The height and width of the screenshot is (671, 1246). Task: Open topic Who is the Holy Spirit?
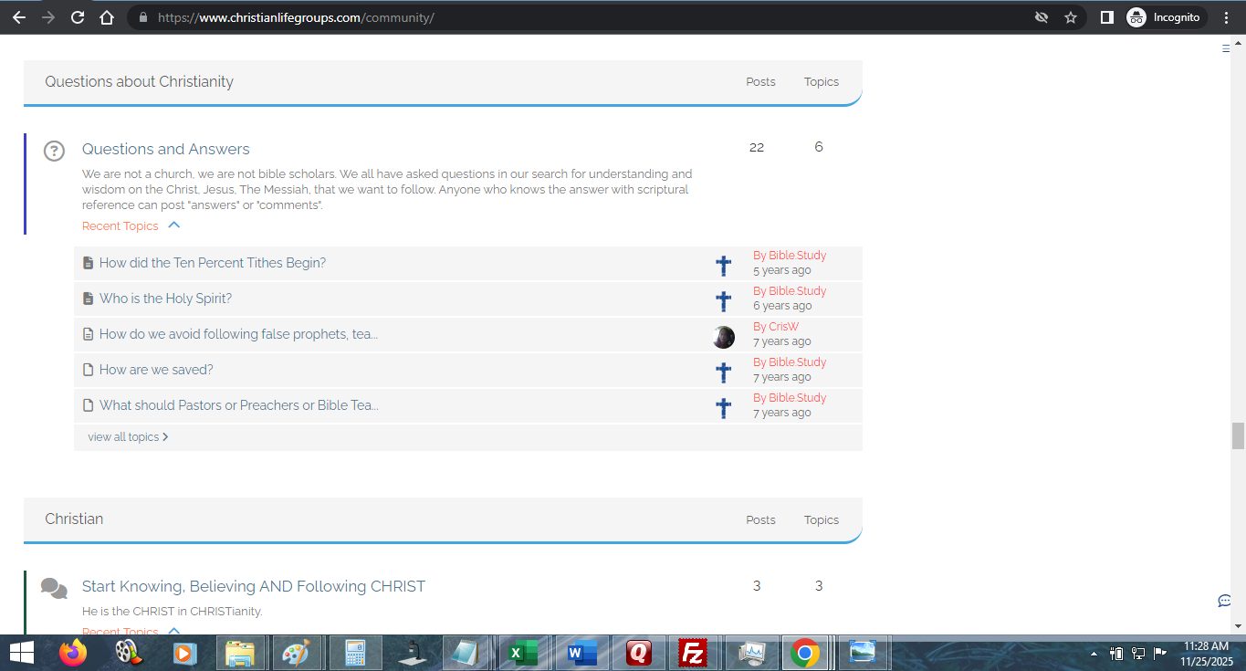coord(165,299)
